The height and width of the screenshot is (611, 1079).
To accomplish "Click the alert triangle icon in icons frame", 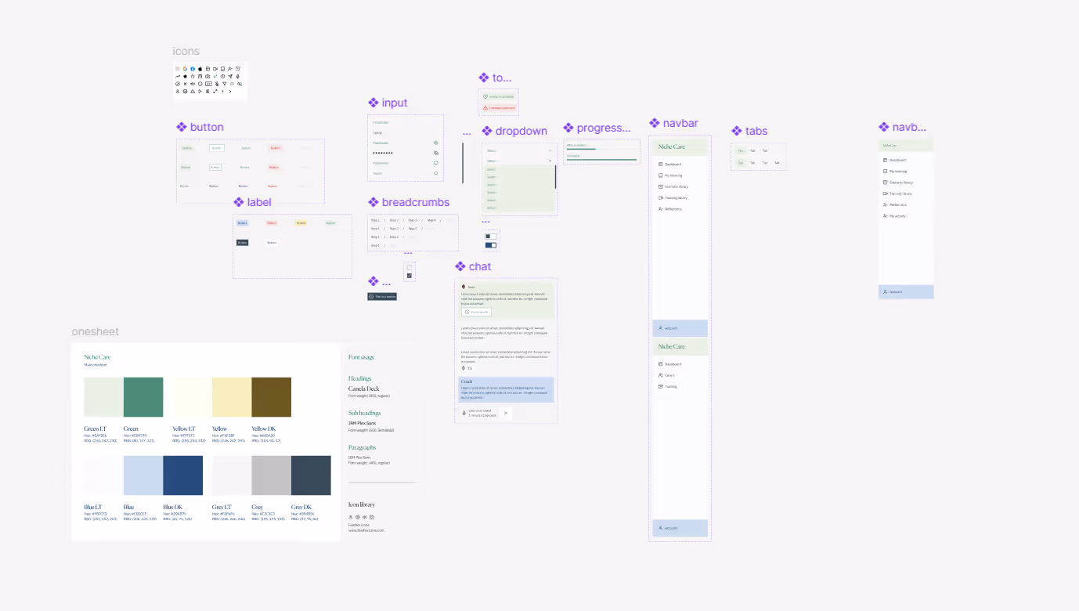I will [x=193, y=92].
